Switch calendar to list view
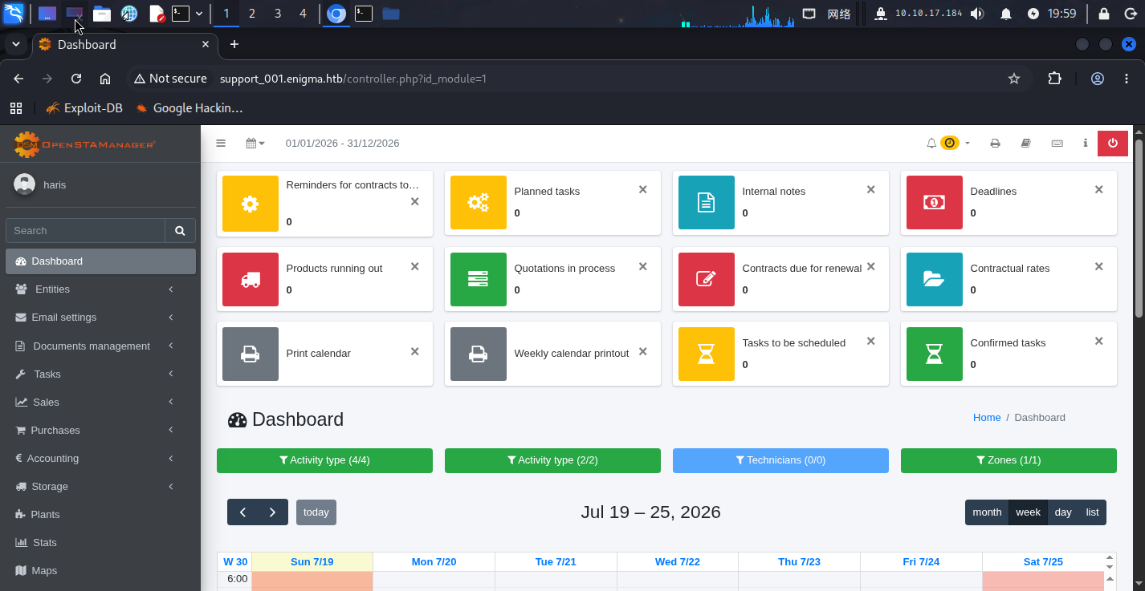This screenshot has width=1145, height=591. [x=1092, y=512]
